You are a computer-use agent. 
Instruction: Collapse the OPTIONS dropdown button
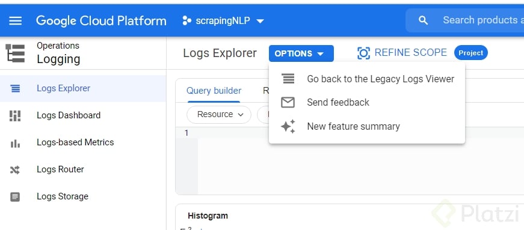301,53
